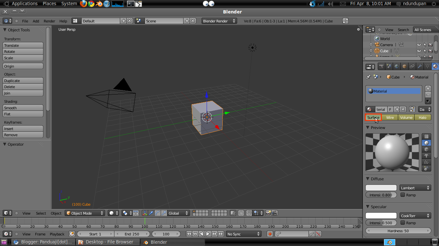
Task: Toggle the proportional editing circle icon
Action: 241,213
